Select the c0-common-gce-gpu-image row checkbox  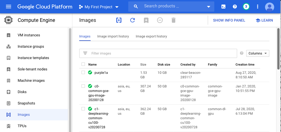coord(83,86)
